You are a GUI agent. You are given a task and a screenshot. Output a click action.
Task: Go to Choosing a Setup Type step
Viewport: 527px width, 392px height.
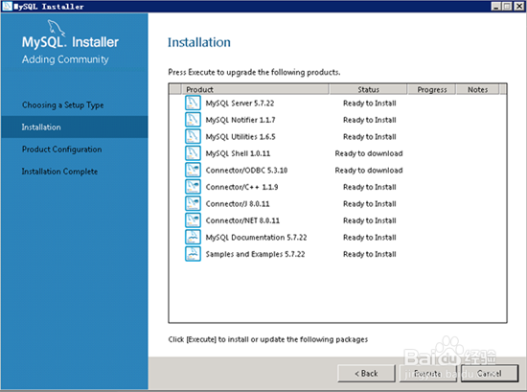(x=63, y=104)
